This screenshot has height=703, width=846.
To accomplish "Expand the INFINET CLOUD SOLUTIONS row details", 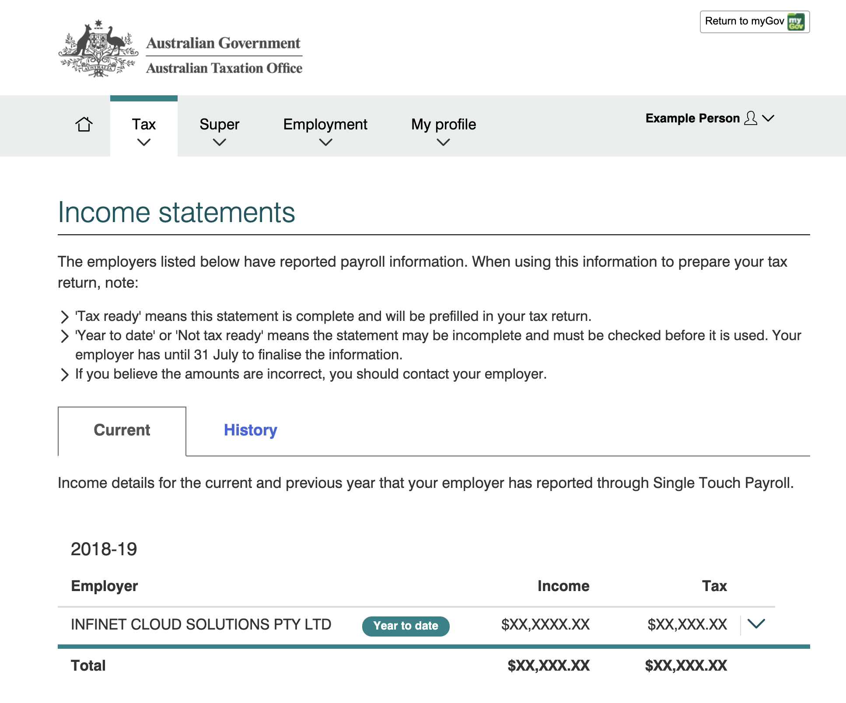I will (x=757, y=624).
